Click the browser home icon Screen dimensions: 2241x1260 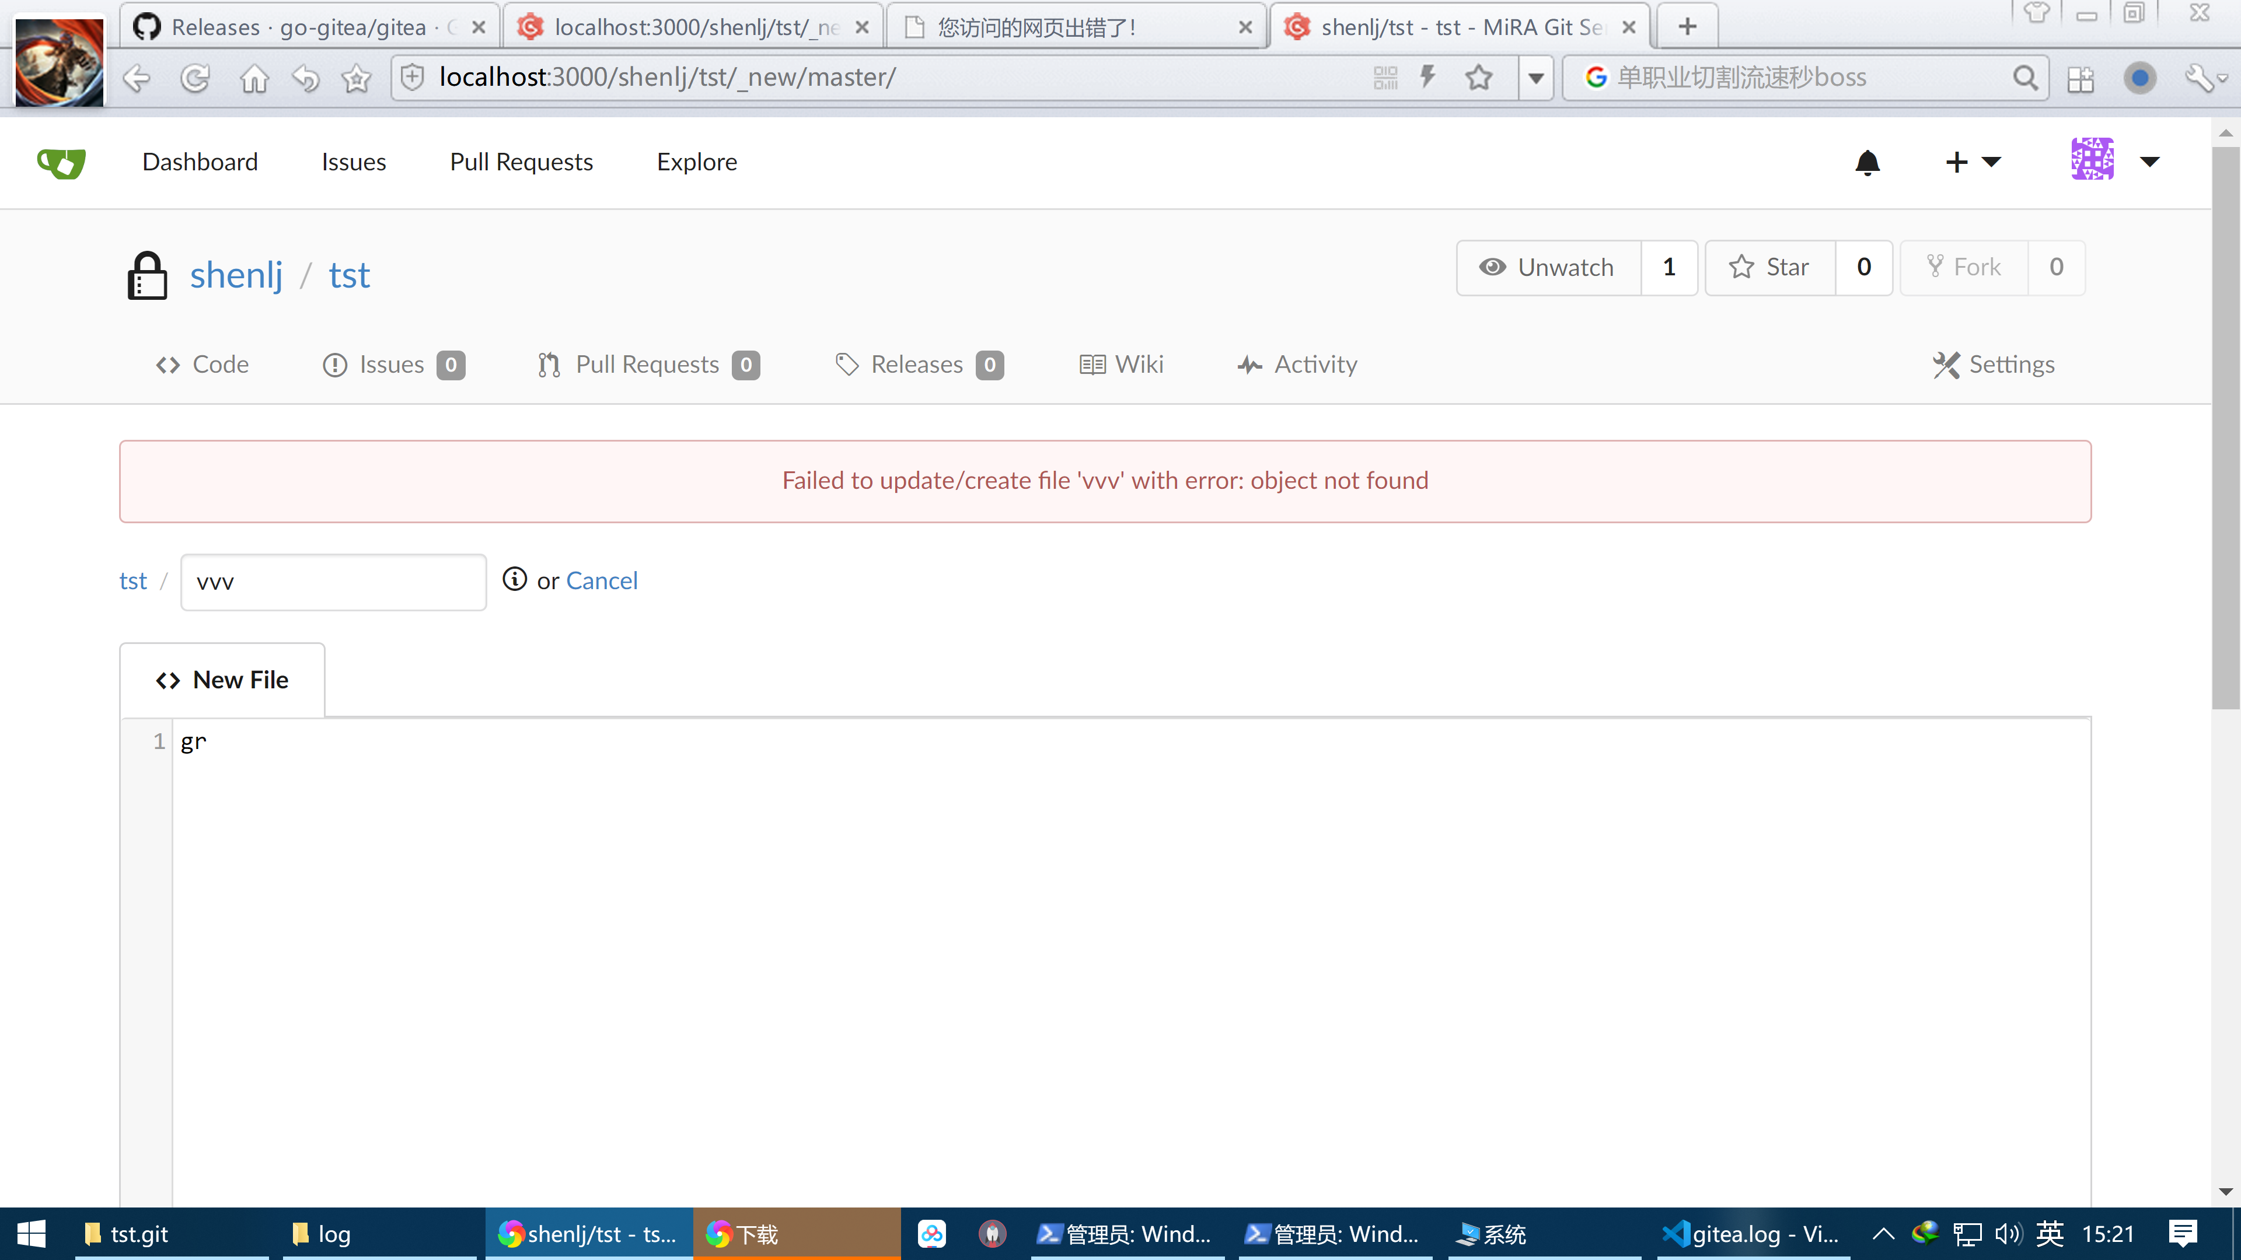(x=254, y=78)
